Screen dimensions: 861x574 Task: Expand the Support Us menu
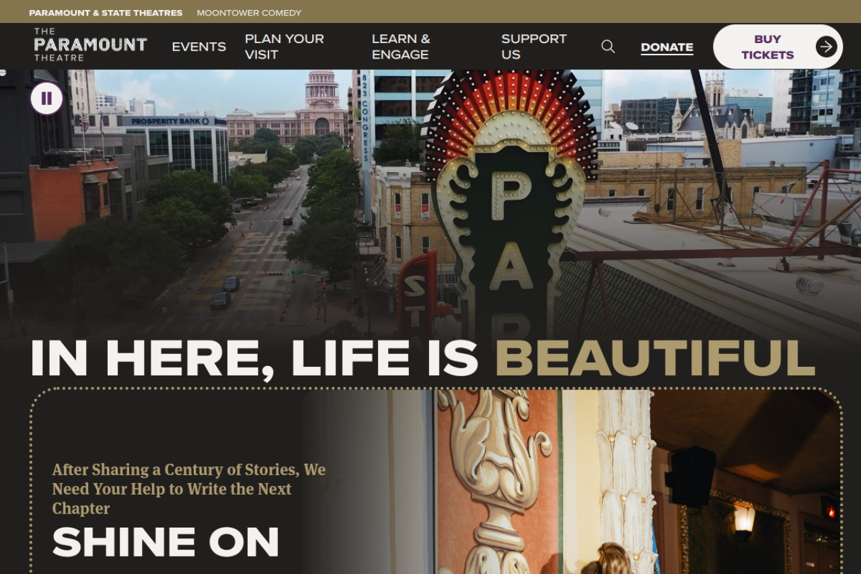coord(534,47)
